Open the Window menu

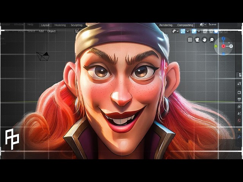(19, 24)
